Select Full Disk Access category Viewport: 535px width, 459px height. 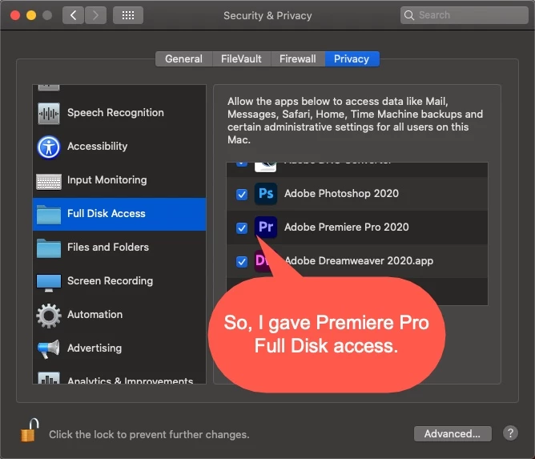click(x=119, y=215)
